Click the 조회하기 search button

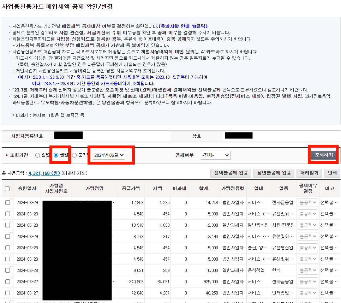click(323, 154)
